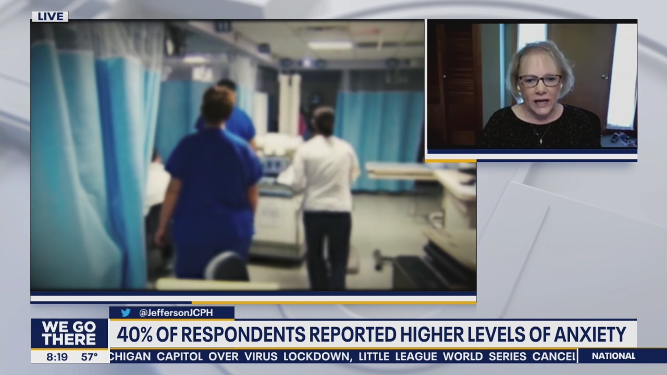Click the stripe beneath the guest video
Image resolution: width=667 pixels, height=375 pixels.
coord(532,156)
